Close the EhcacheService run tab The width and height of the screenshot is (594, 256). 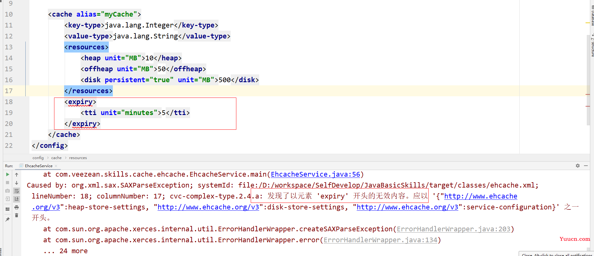pos(56,166)
